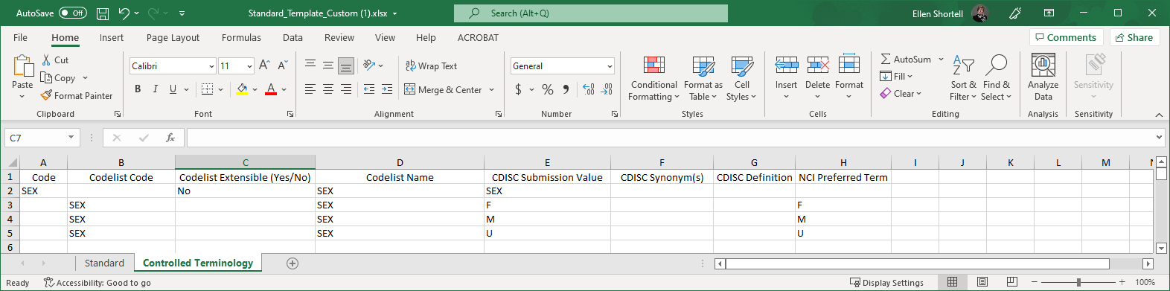Open the Name Box dropdown arrow
Screen dimensions: 1170x291
click(x=71, y=138)
